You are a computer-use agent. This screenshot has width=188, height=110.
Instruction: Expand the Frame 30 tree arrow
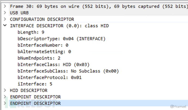click(x=5, y=6)
